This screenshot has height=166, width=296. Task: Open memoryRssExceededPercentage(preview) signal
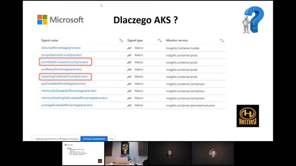[69, 91]
